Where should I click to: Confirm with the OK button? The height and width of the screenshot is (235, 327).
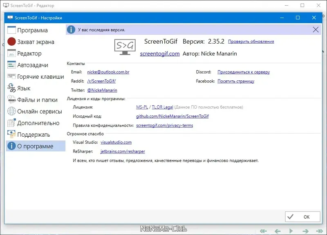tap(302, 217)
